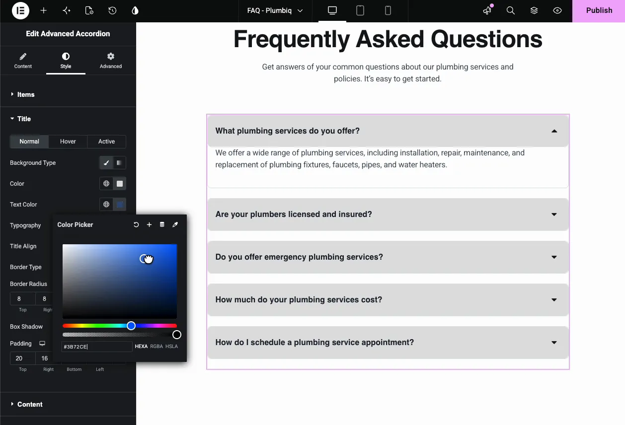Reset color in Color Picker
This screenshot has width=625, height=425.
136,225
